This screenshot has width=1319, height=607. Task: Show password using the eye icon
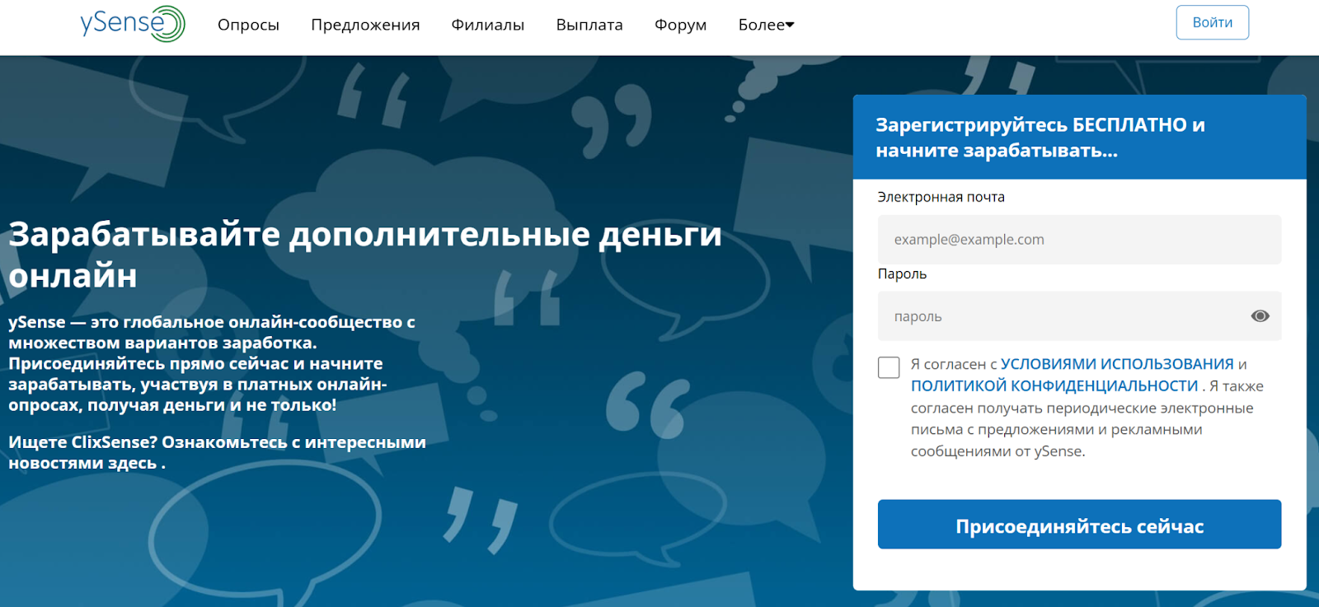click(x=1260, y=316)
